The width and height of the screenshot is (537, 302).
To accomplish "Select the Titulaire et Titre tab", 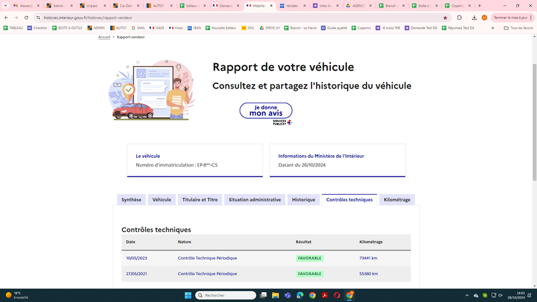I will tap(199, 199).
